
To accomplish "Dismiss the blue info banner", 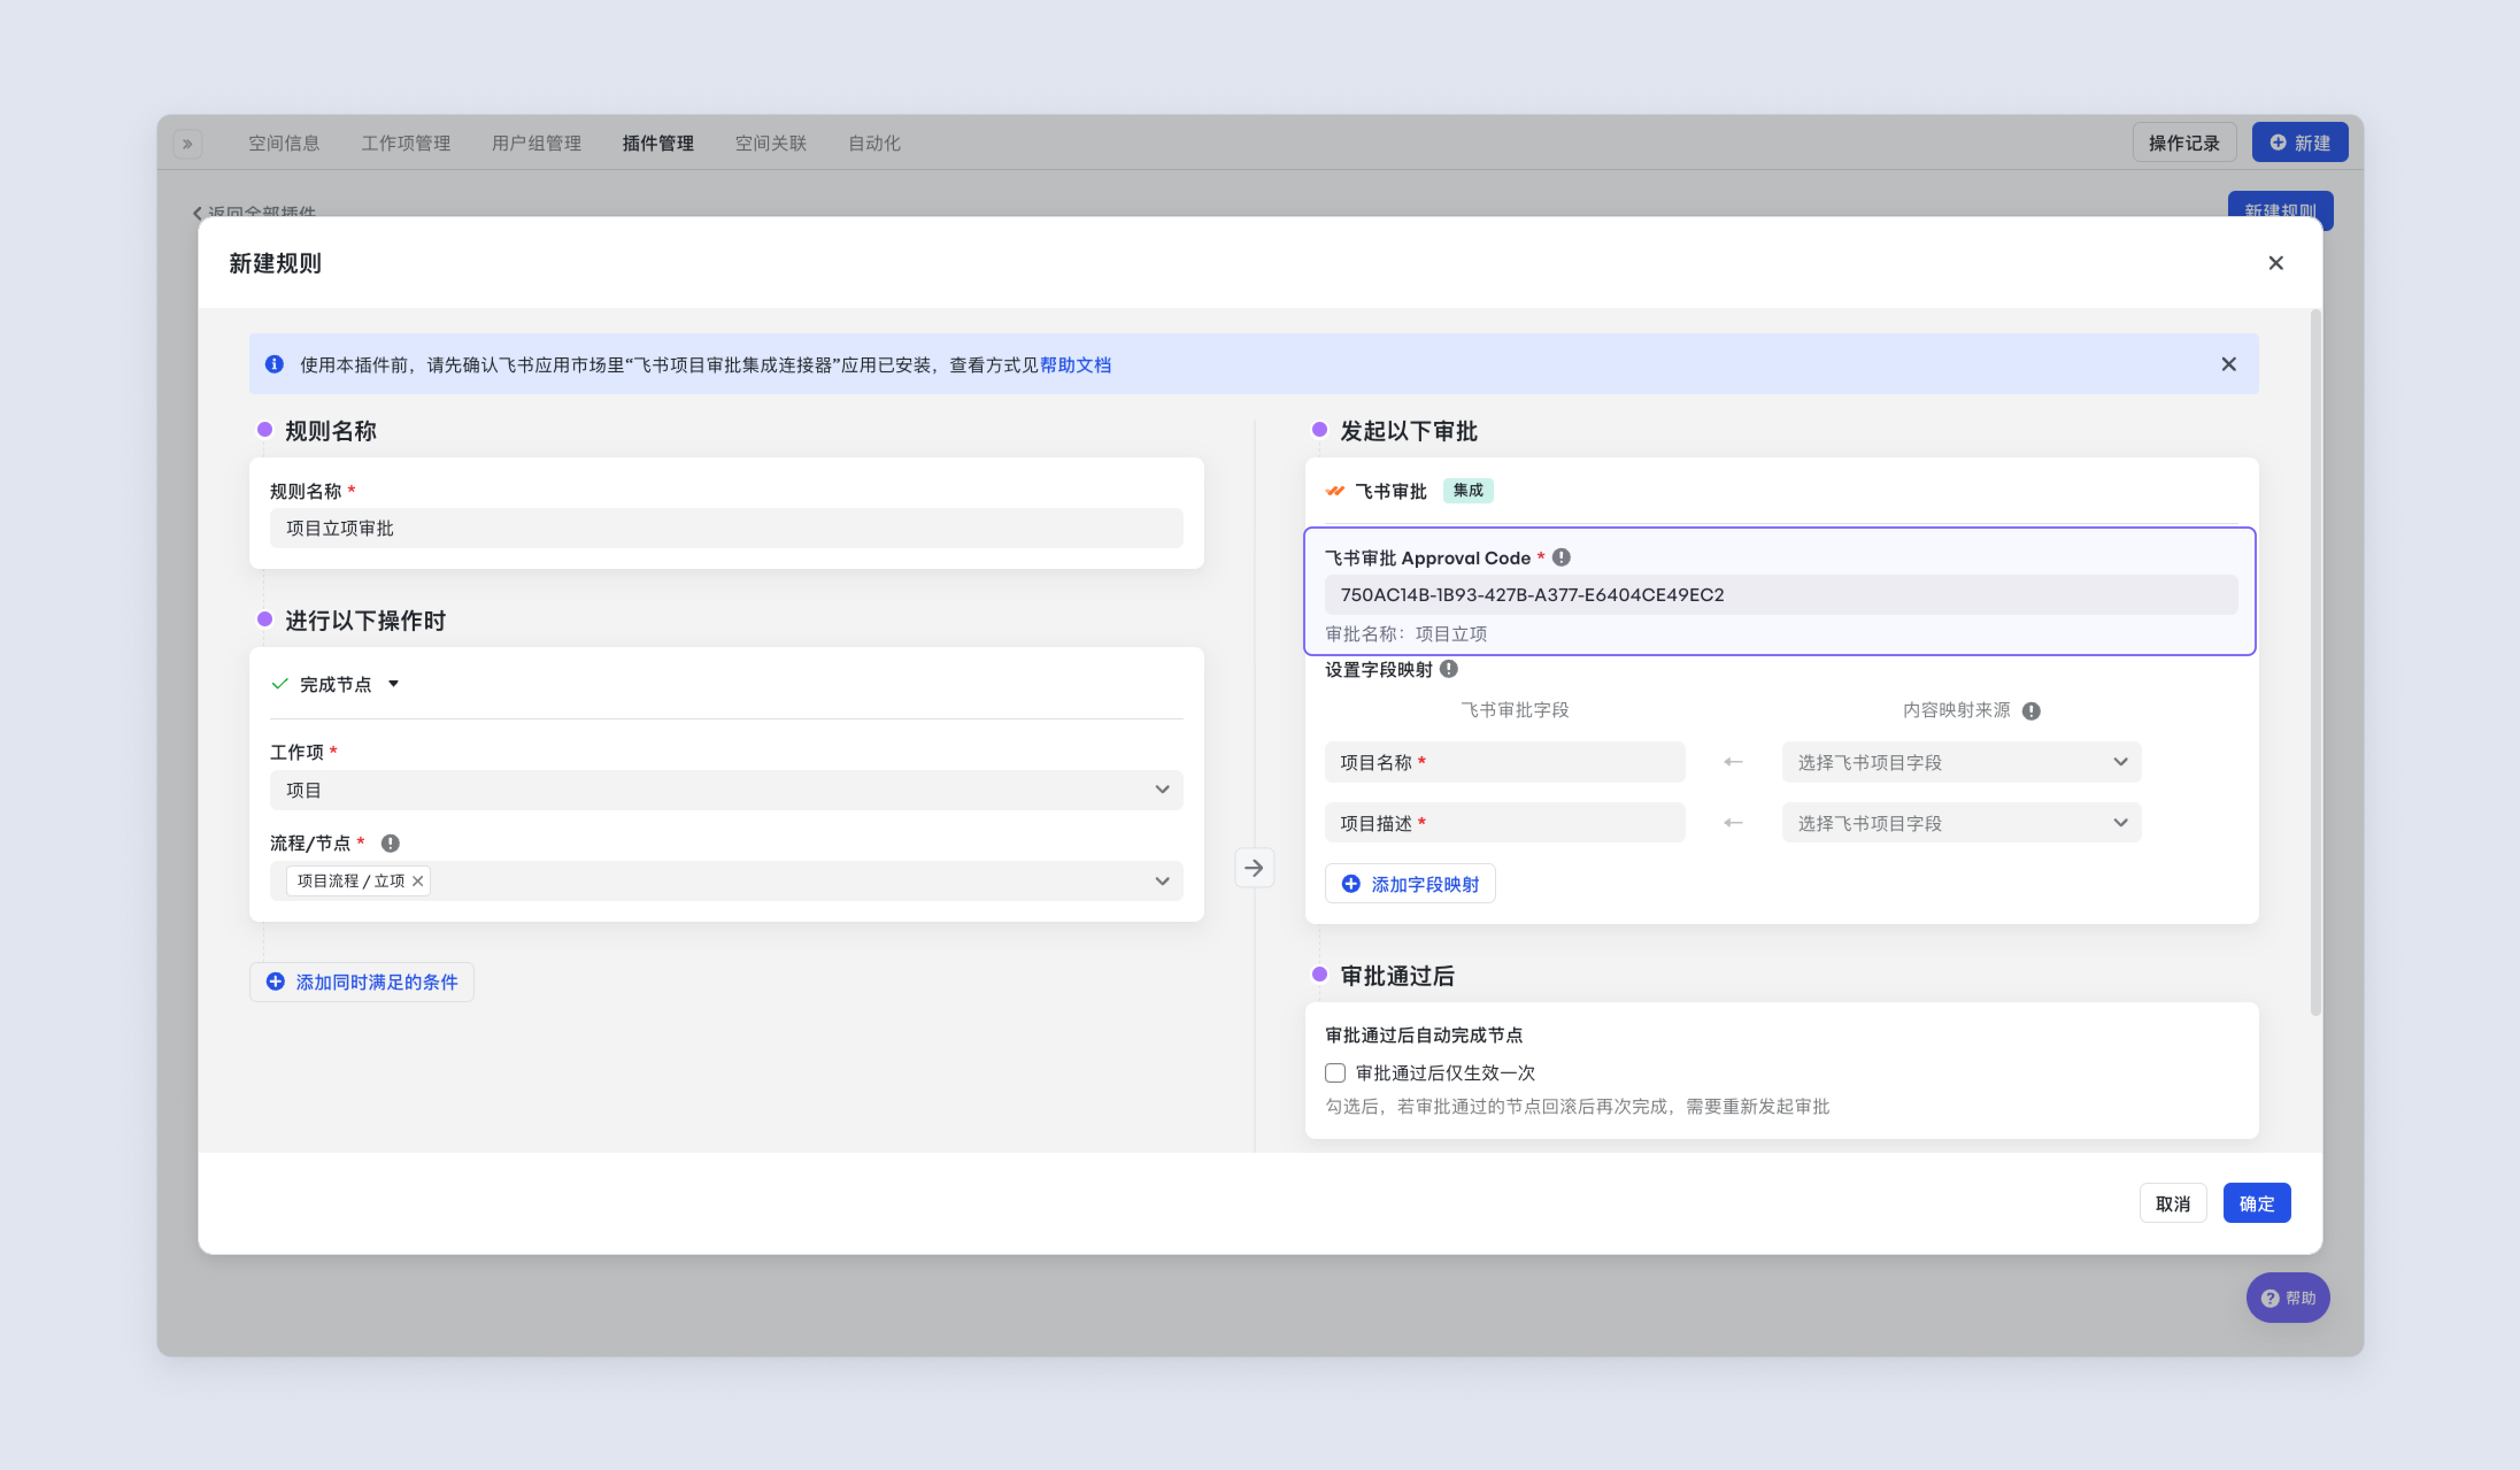I will coord(2228,364).
